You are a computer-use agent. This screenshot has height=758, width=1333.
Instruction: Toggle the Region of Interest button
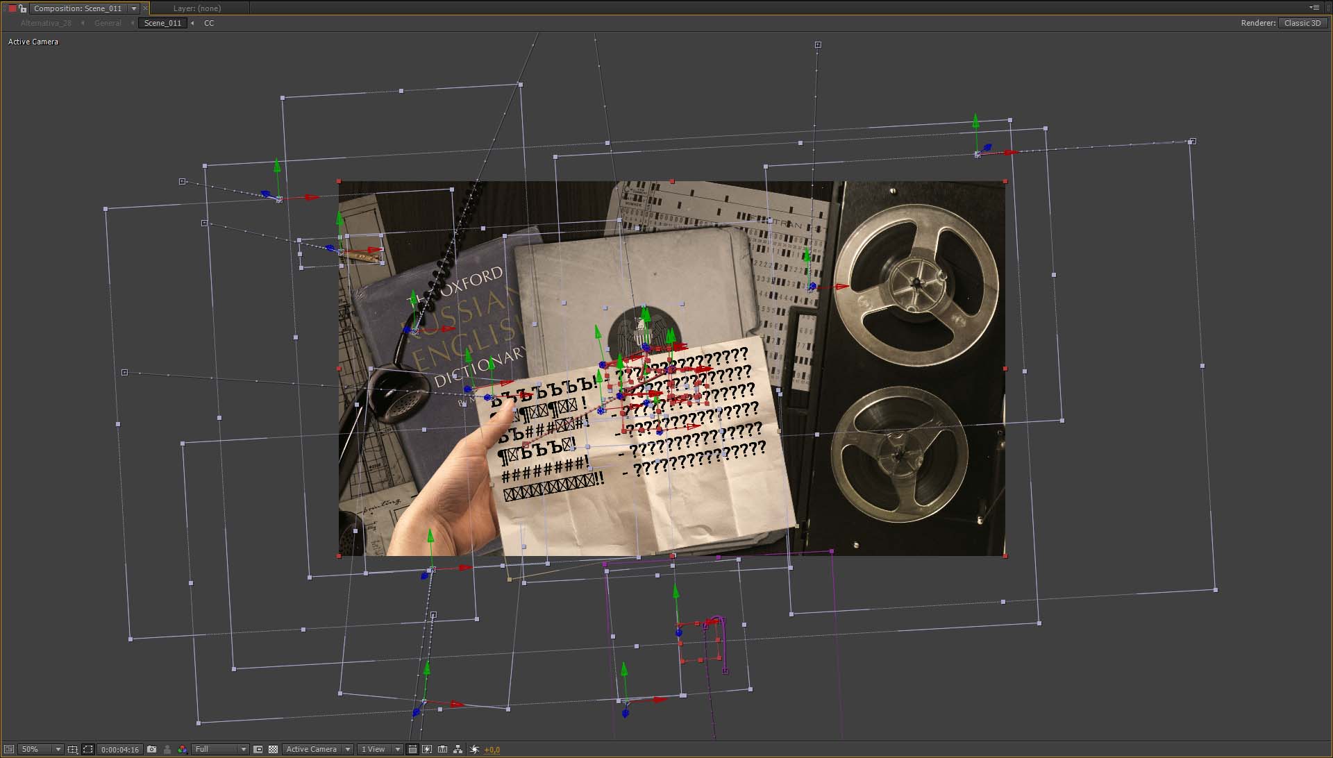click(x=258, y=749)
